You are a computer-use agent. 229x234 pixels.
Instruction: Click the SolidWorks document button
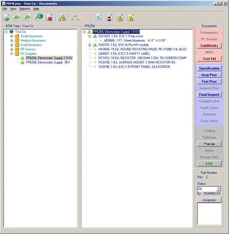pos(209,46)
